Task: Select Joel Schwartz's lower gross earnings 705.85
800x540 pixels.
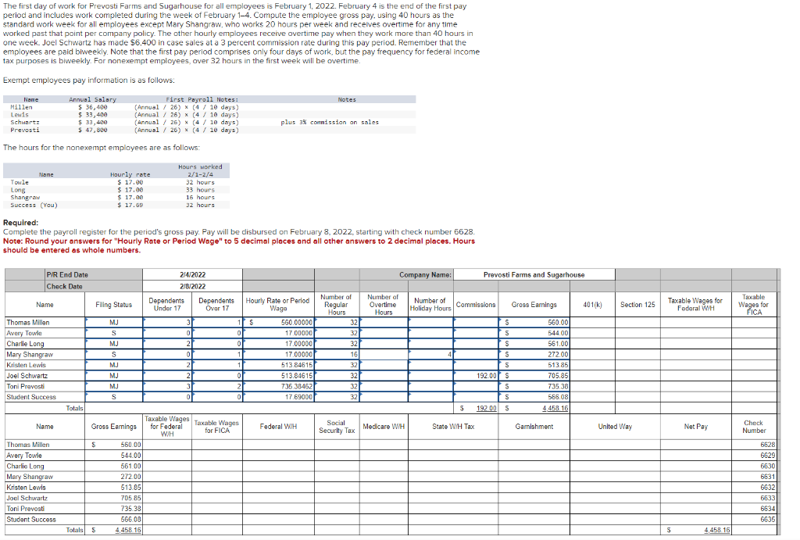Action: pos(114,498)
